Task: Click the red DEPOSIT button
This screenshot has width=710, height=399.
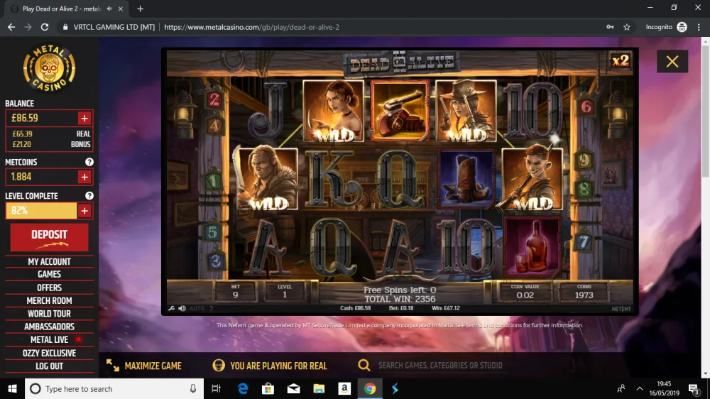Action: (x=50, y=237)
